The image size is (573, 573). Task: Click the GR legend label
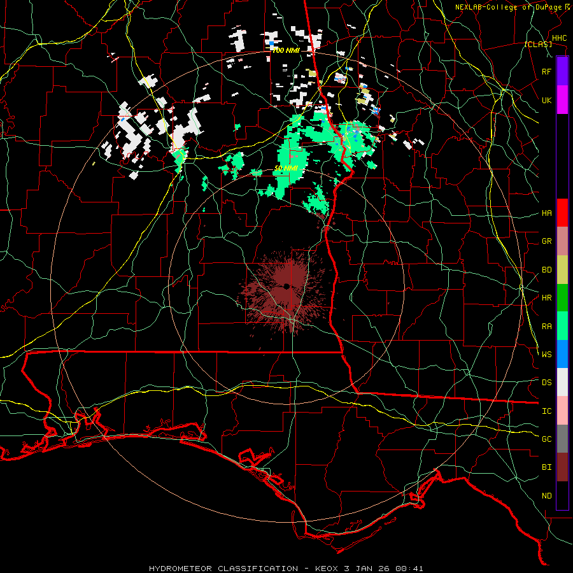coord(547,241)
